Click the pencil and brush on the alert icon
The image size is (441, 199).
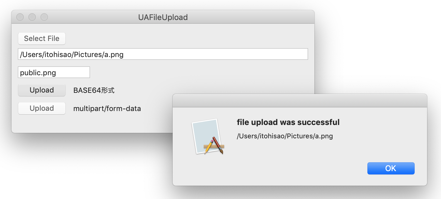pyautogui.click(x=214, y=146)
